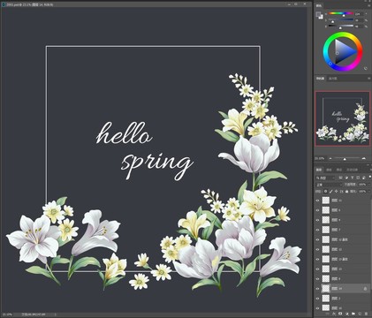
Task: Open the Color panel flyout menu
Action: pyautogui.click(x=369, y=5)
